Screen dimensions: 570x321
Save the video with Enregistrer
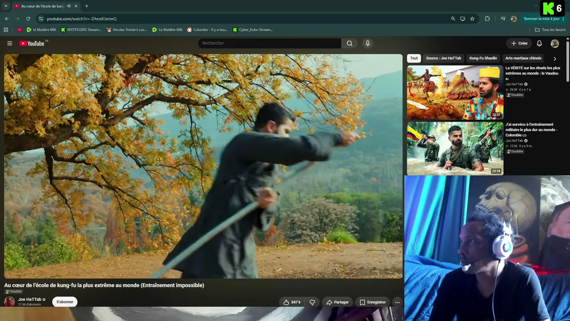(373, 302)
